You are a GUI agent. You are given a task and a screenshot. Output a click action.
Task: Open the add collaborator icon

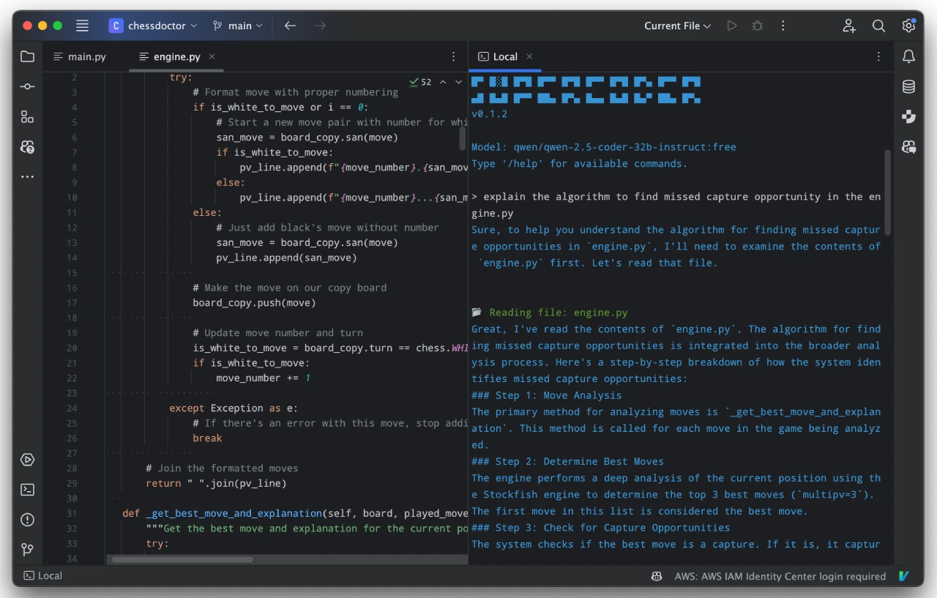click(849, 26)
